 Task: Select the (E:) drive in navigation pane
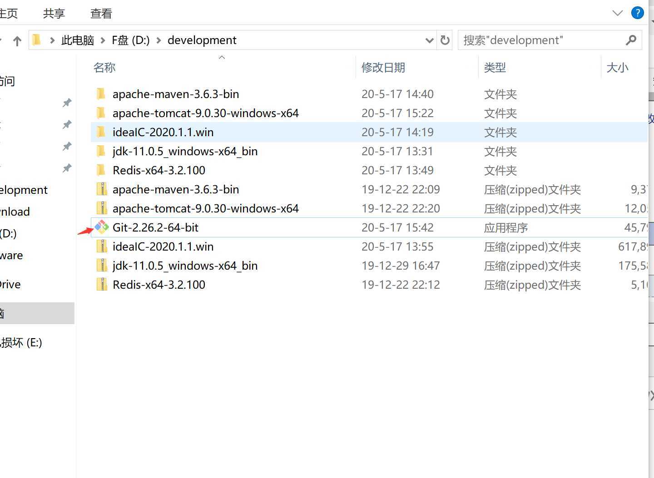pyautogui.click(x=21, y=342)
